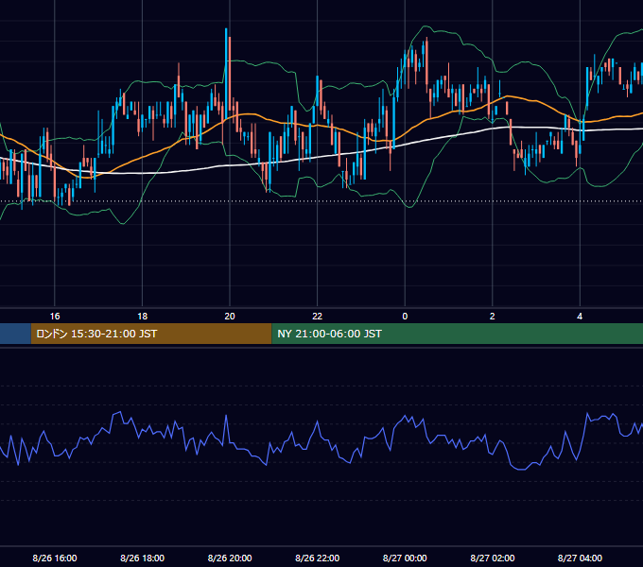
Task: Click the 8/26 20:00 time label
Action: 230,558
